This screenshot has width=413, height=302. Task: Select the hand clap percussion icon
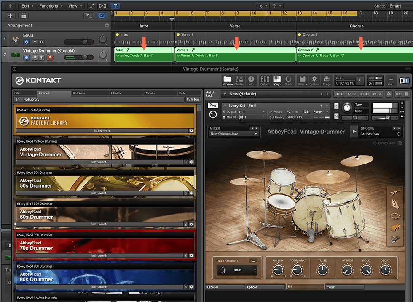click(x=395, y=204)
